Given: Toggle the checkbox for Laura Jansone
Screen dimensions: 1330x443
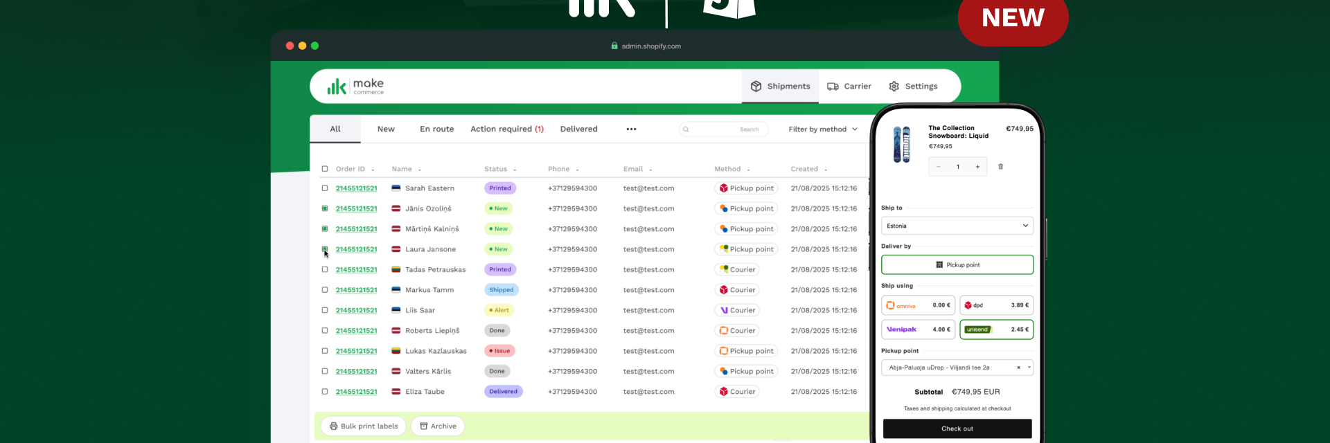Looking at the screenshot, I should [x=325, y=249].
